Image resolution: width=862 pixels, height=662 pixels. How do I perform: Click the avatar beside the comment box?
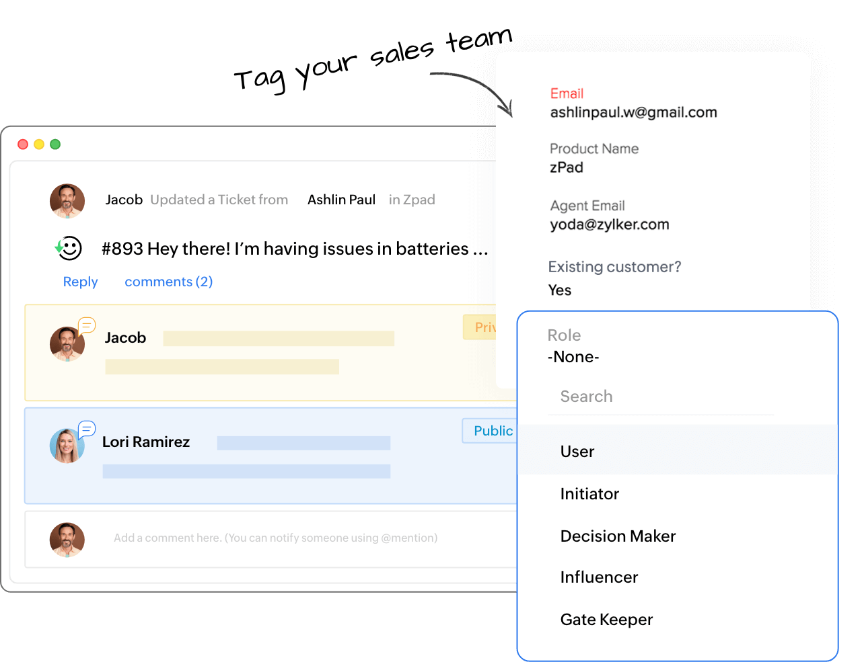(67, 540)
